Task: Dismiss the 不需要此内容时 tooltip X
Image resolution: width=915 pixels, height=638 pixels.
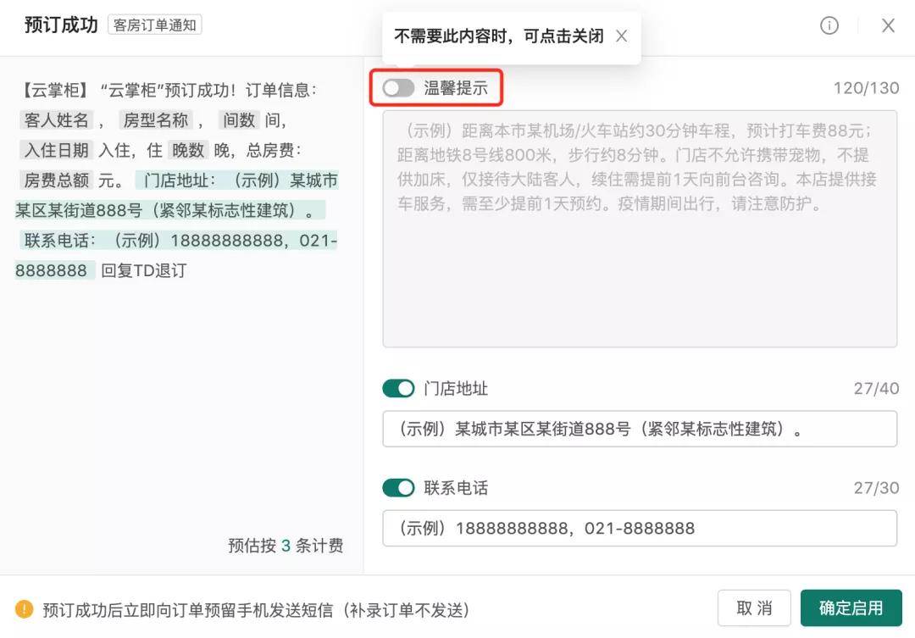Action: point(622,36)
